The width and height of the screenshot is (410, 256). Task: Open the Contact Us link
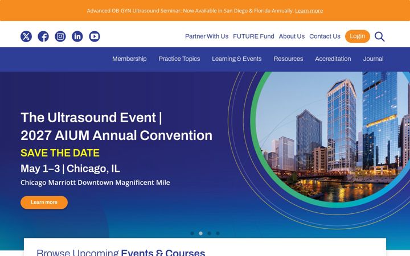tap(325, 36)
